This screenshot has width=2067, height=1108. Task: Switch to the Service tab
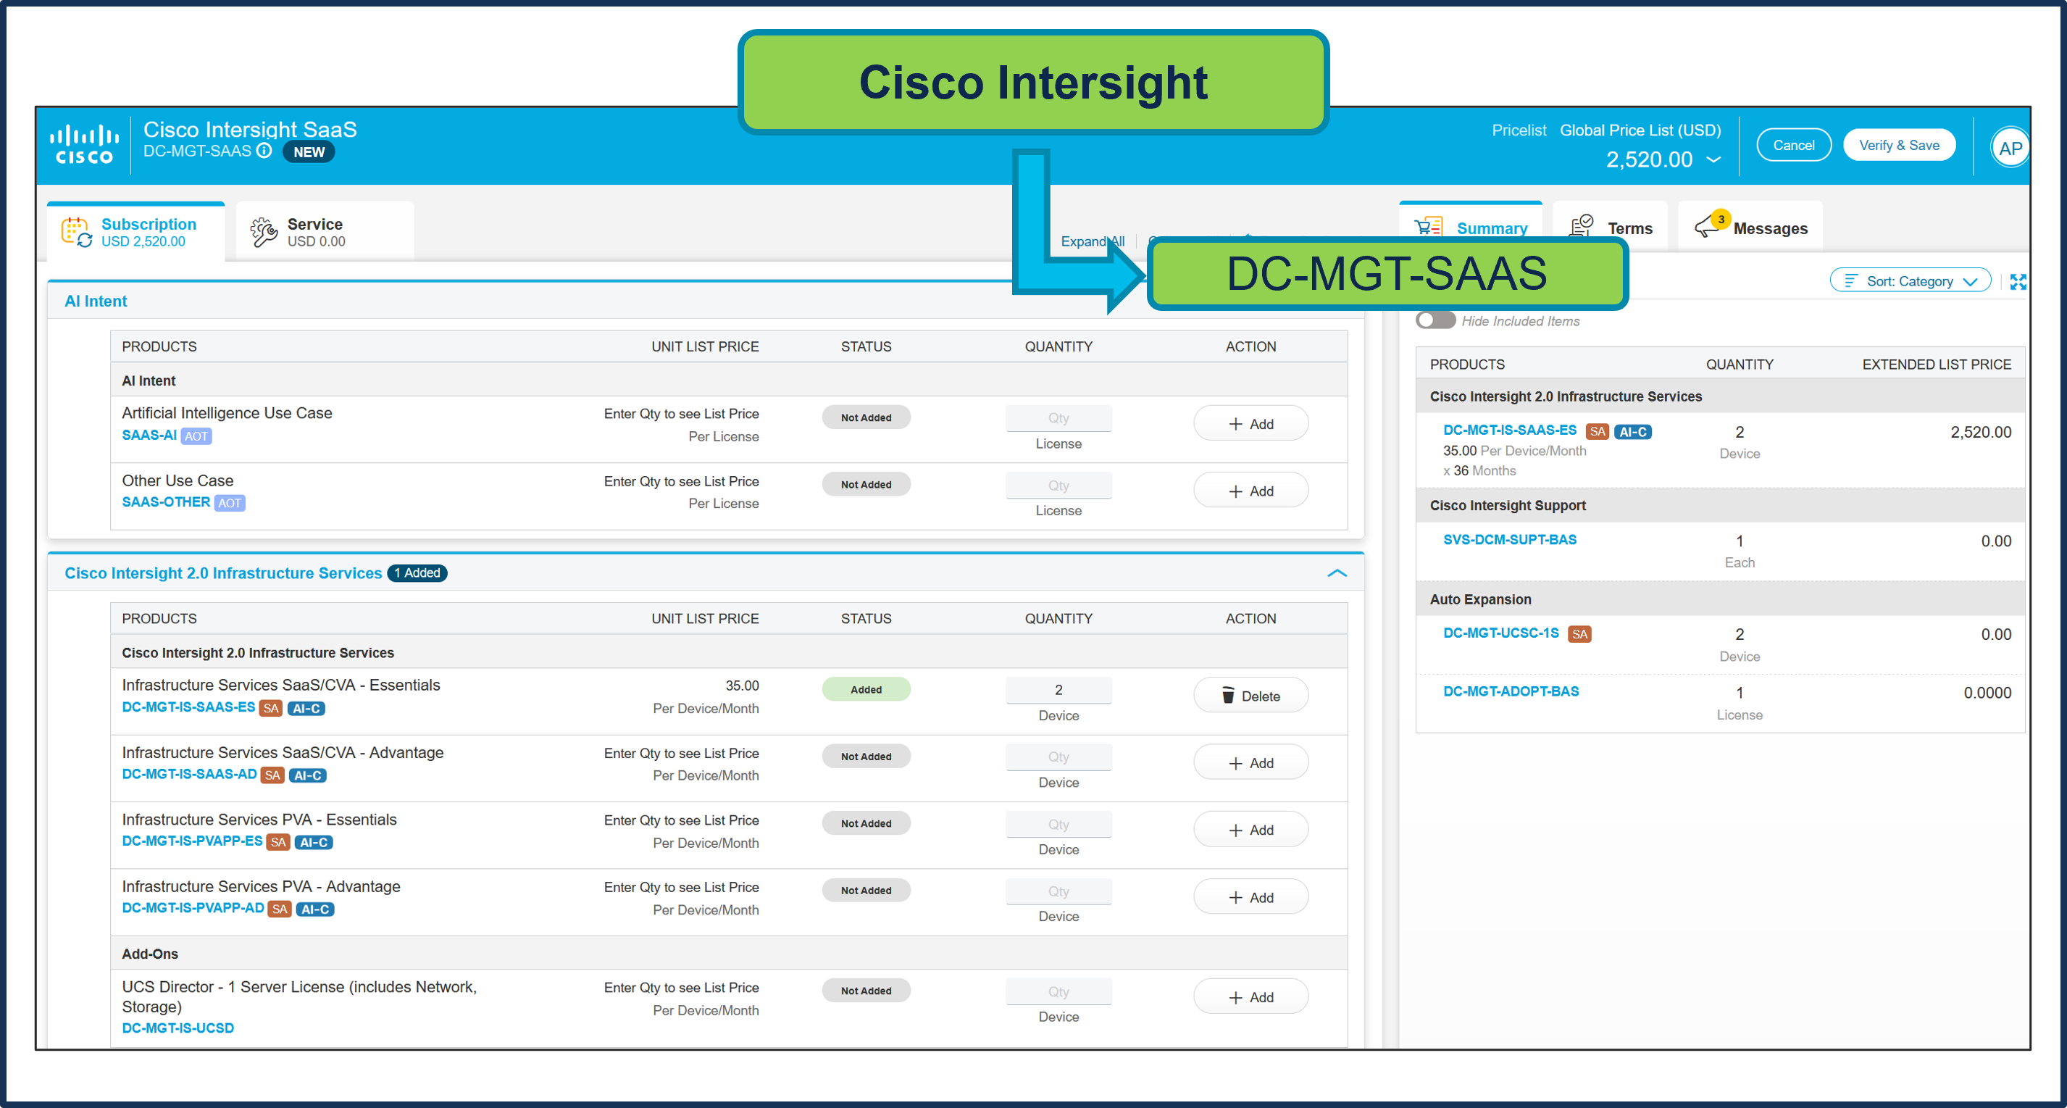point(314,231)
